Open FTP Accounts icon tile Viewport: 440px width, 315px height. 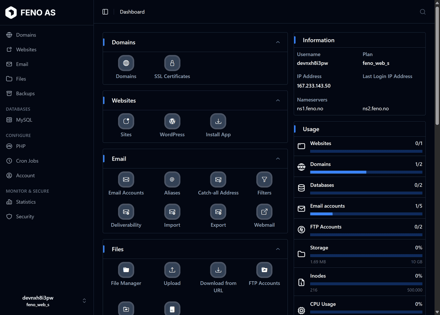pos(264,270)
